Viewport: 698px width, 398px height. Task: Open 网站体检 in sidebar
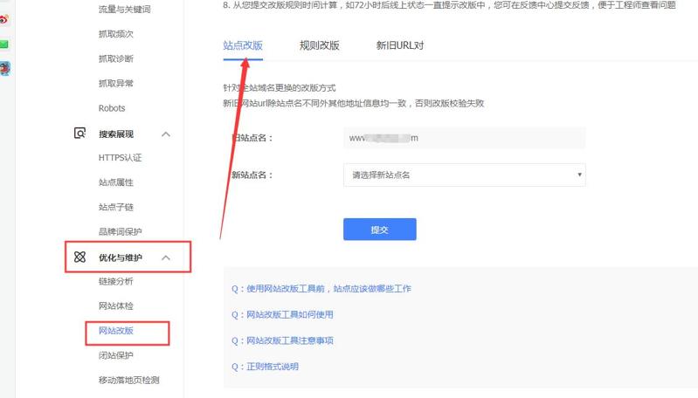pyautogui.click(x=115, y=306)
